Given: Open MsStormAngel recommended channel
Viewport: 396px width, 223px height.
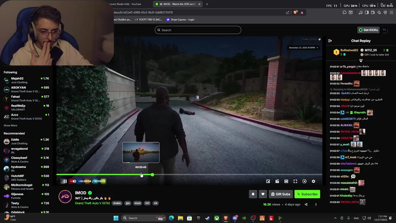Looking at the screenshot, I should (26, 187).
